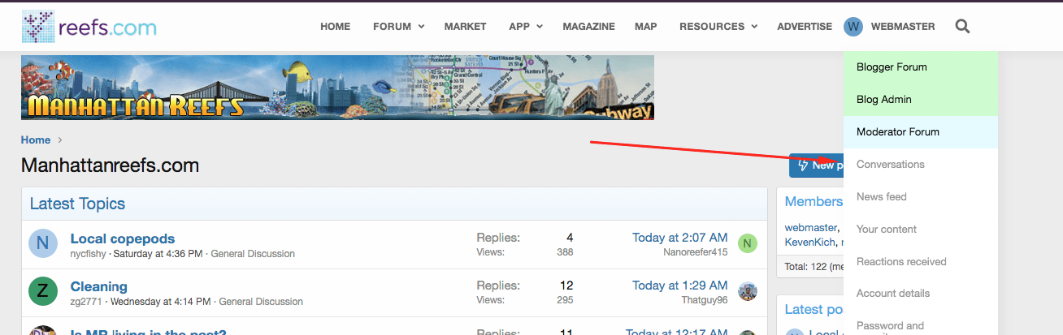Select Blog Admin from account menu

point(883,99)
